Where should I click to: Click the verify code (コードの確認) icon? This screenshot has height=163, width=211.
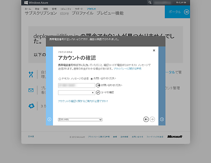point(98,93)
